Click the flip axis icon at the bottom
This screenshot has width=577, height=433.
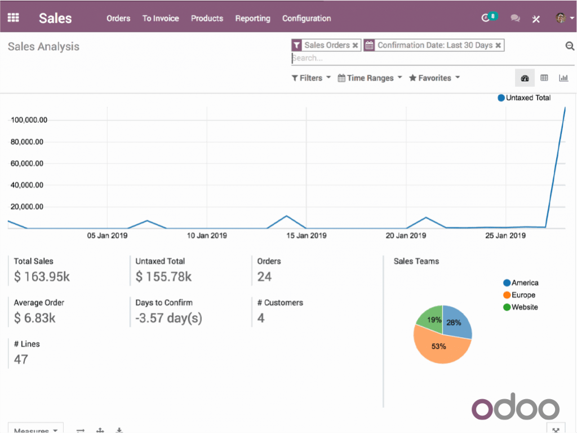tap(80, 430)
